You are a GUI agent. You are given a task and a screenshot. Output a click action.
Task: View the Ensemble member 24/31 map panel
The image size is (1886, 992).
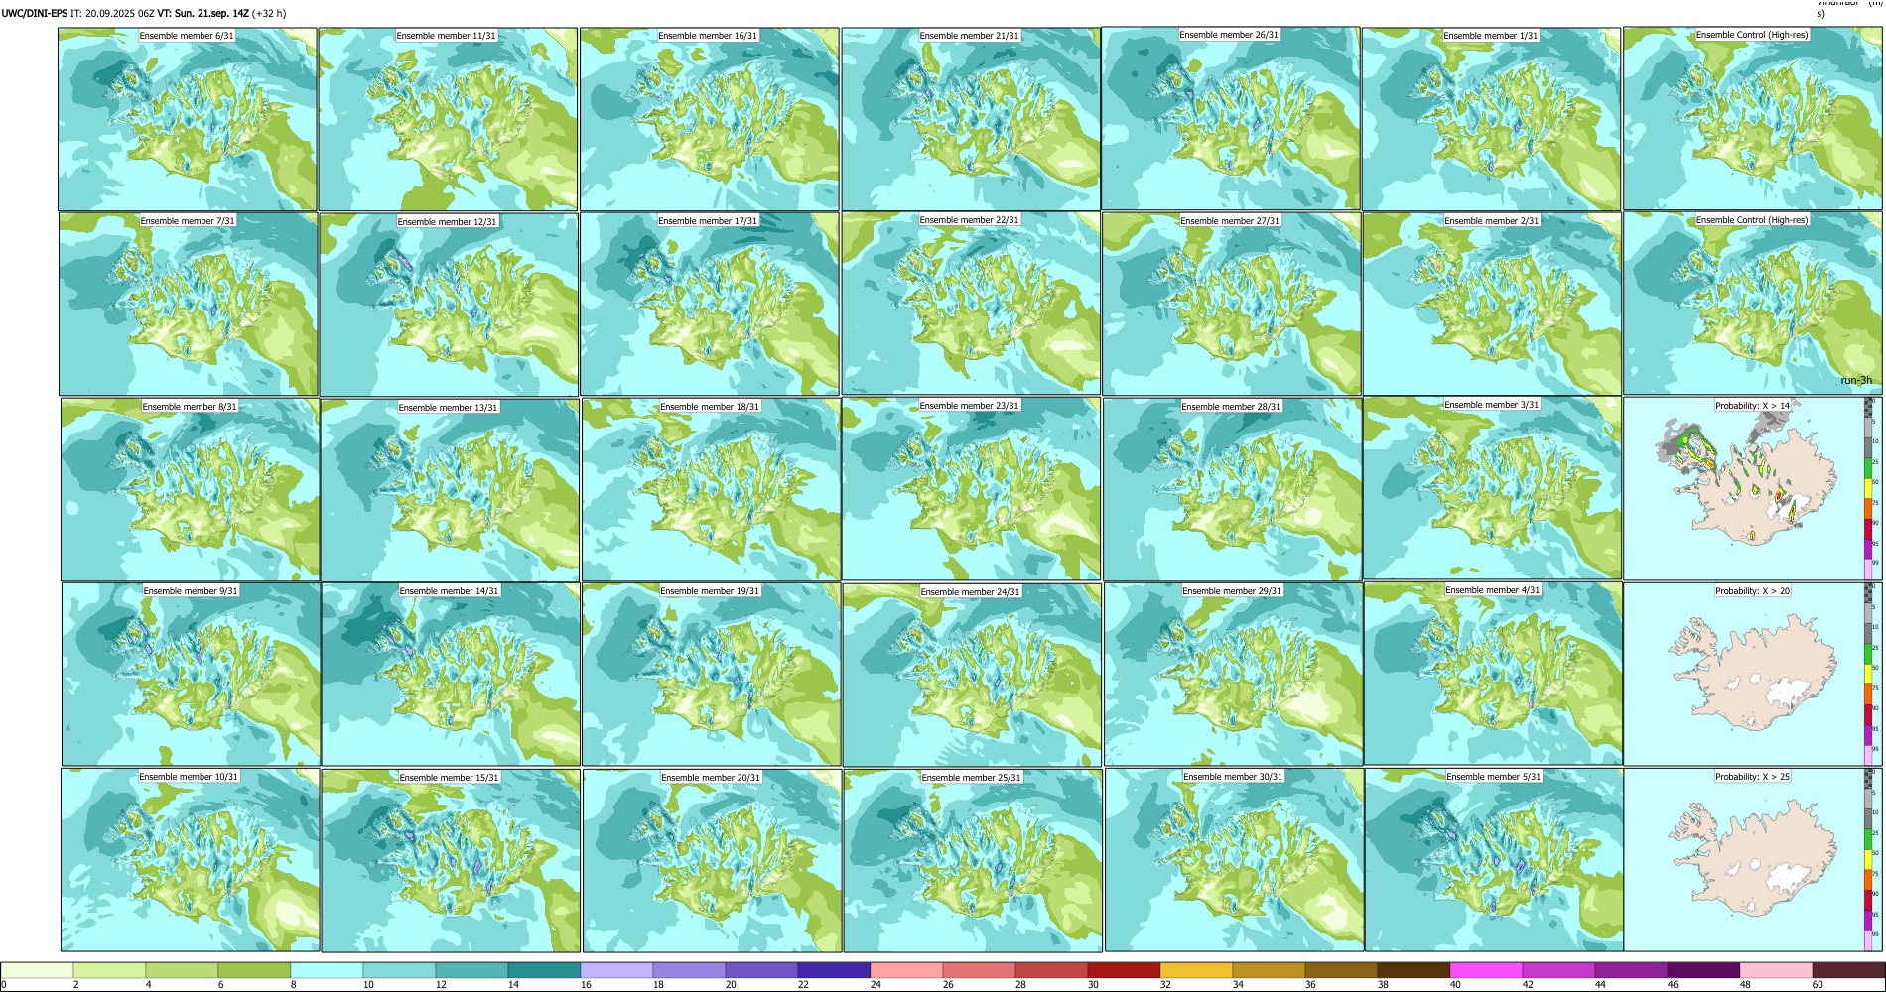click(972, 674)
